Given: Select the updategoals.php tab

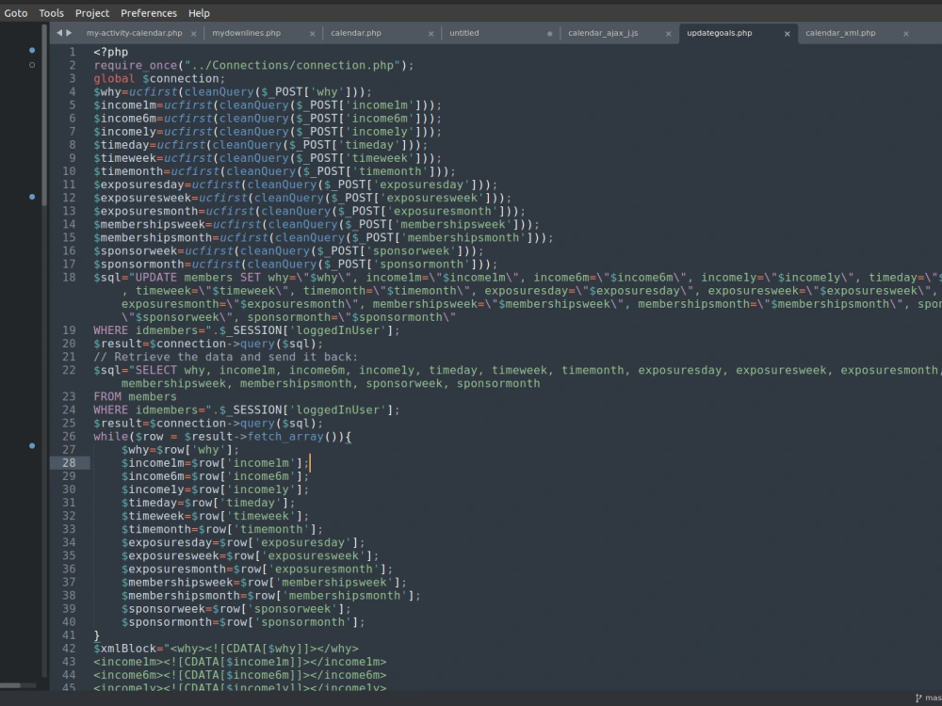Looking at the screenshot, I should (x=719, y=33).
